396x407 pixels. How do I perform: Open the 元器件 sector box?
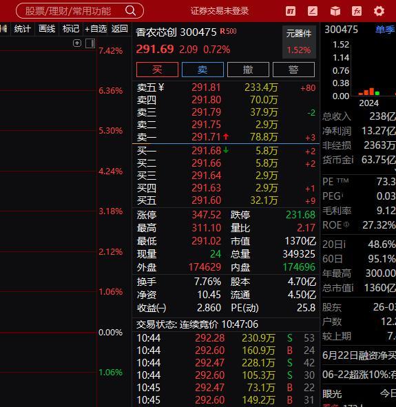[x=299, y=41]
